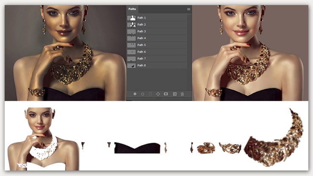Screen dimensions: 313x176
Task: Switch to the Paths tab
Action: 133,9
